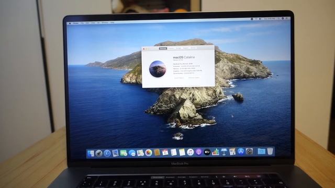Viewport: 335px width, 188px height.
Task: Click the System Report button
Action: click(x=179, y=78)
